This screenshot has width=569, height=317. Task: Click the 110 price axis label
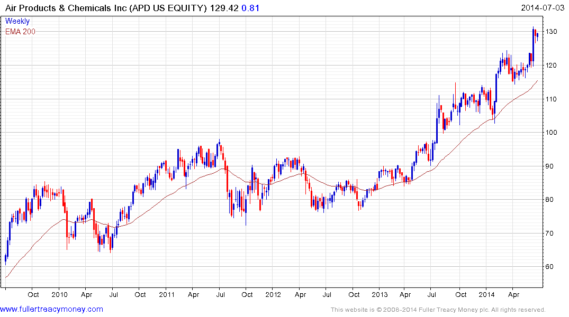coord(553,99)
